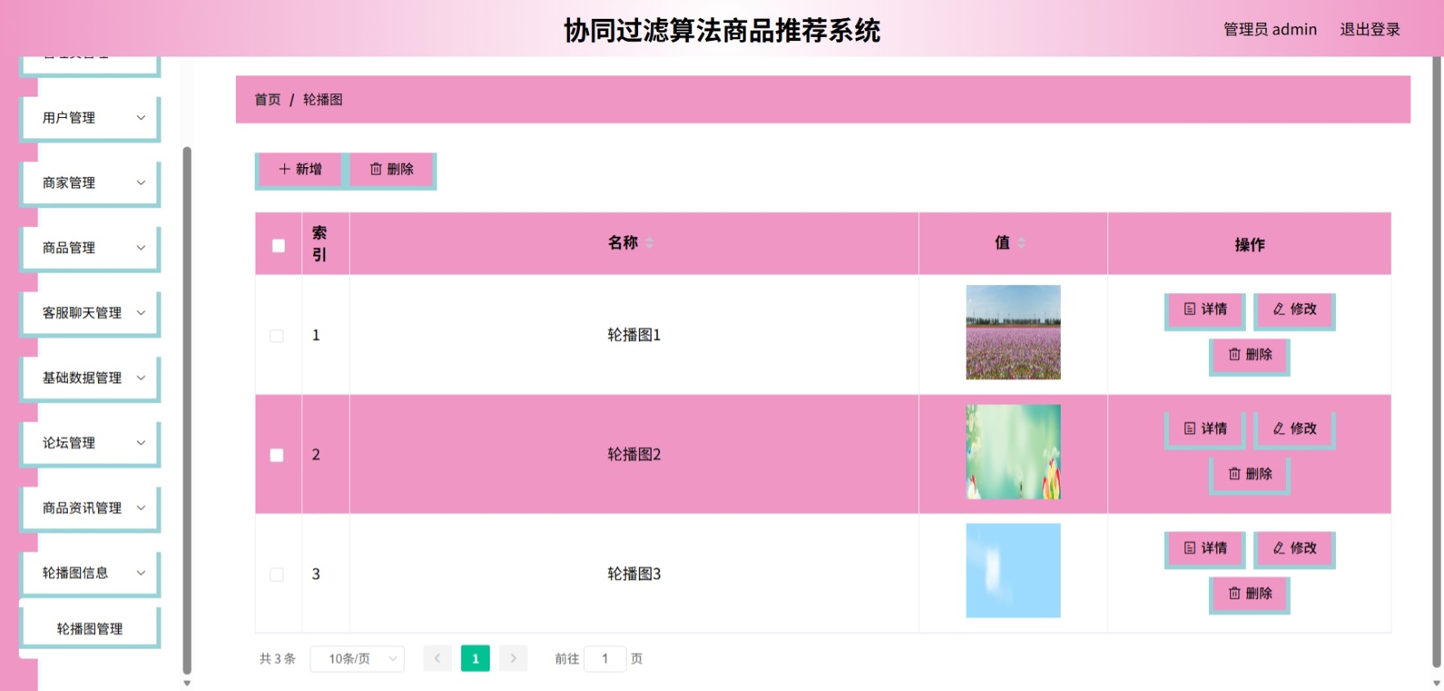The image size is (1444, 691).
Task: Delete the 轮播图3 row
Action: tap(1250, 594)
